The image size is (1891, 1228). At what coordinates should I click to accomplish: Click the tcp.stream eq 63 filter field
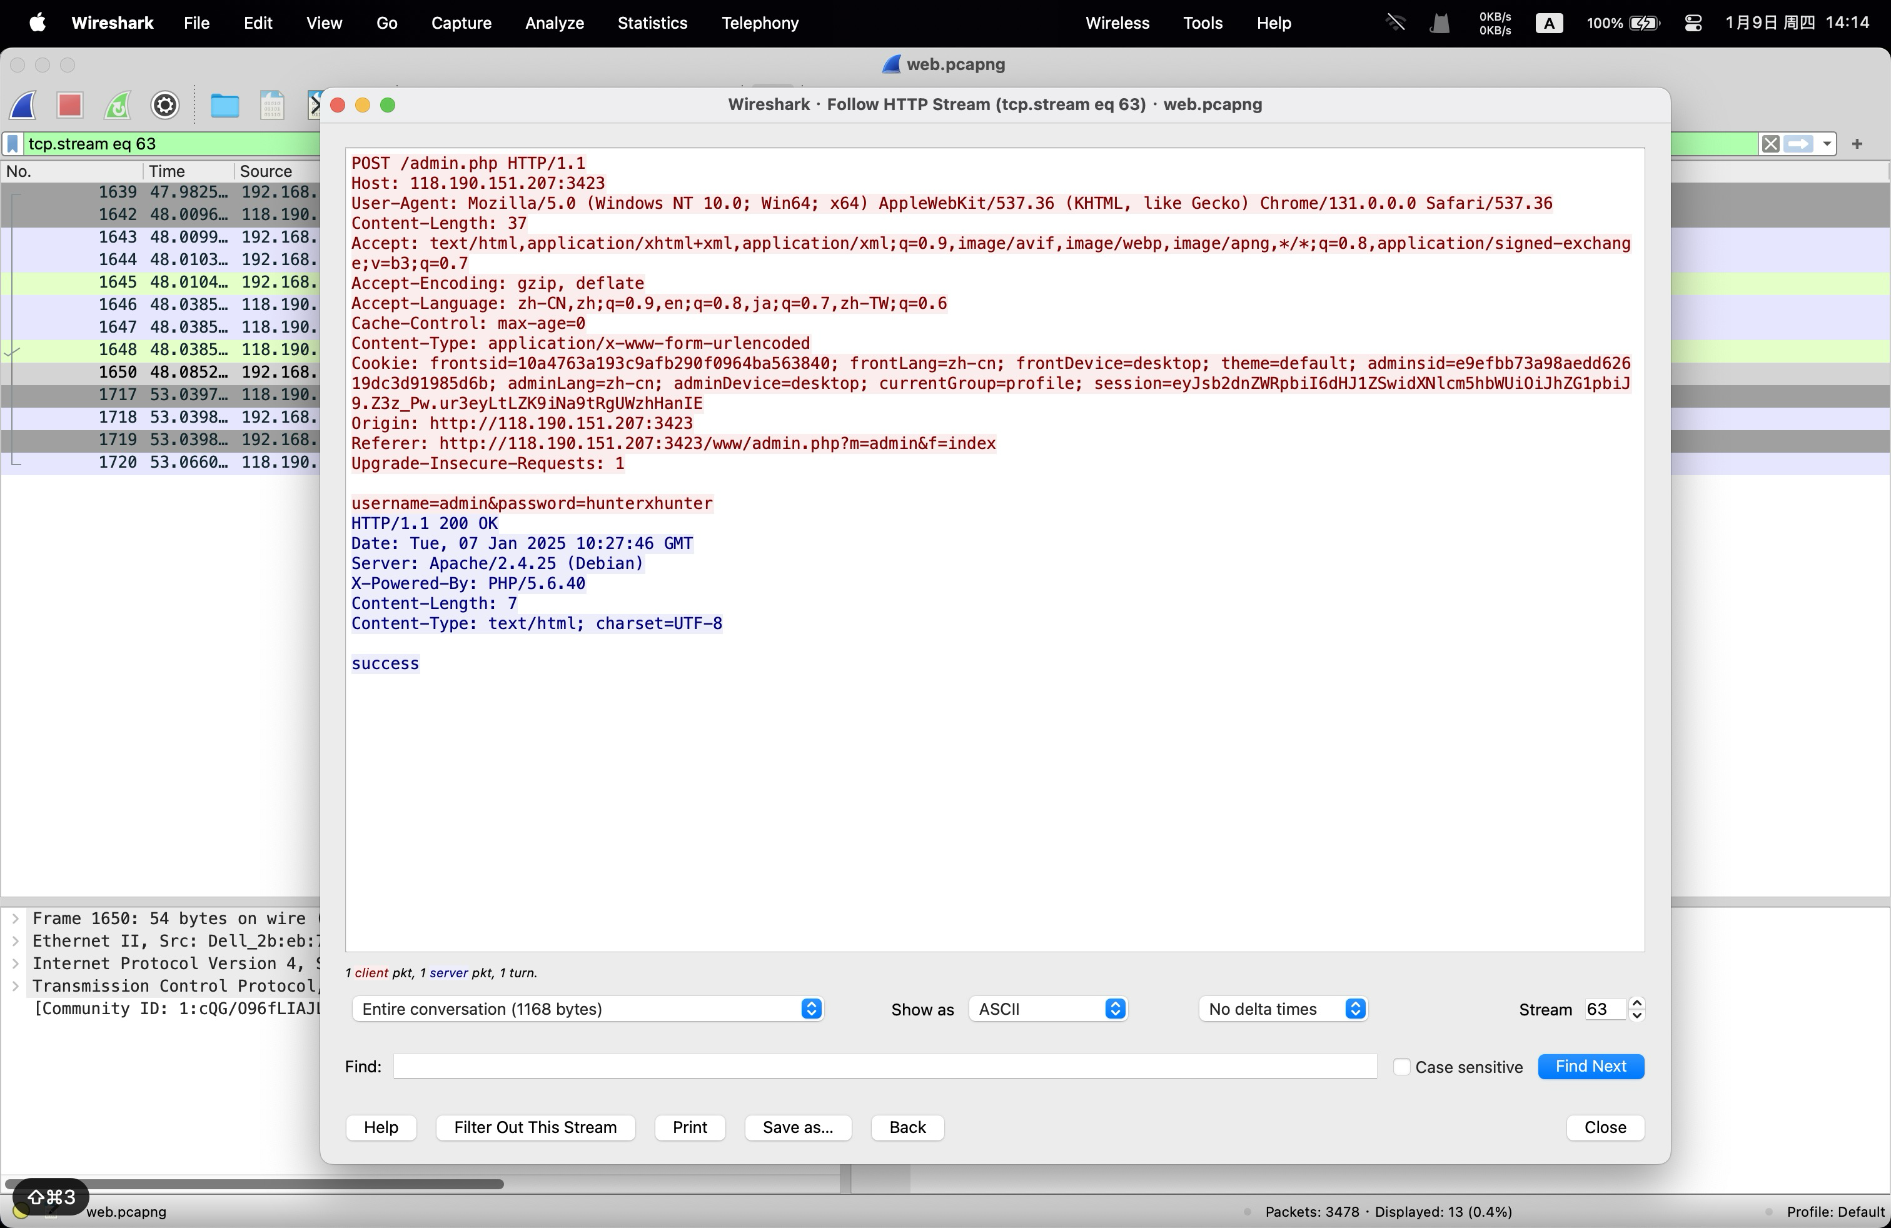(x=171, y=144)
